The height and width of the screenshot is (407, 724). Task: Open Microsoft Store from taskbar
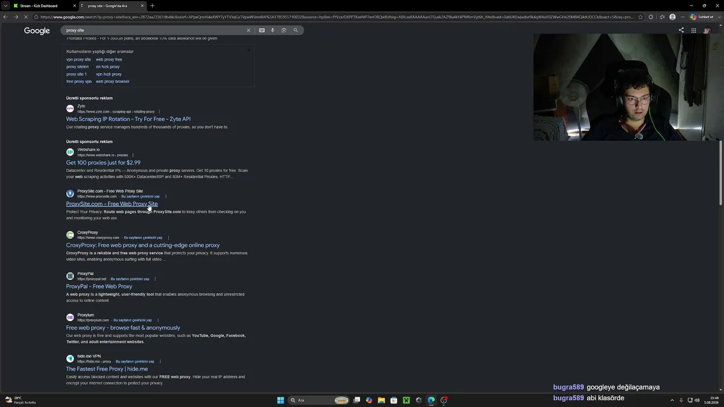click(x=394, y=400)
